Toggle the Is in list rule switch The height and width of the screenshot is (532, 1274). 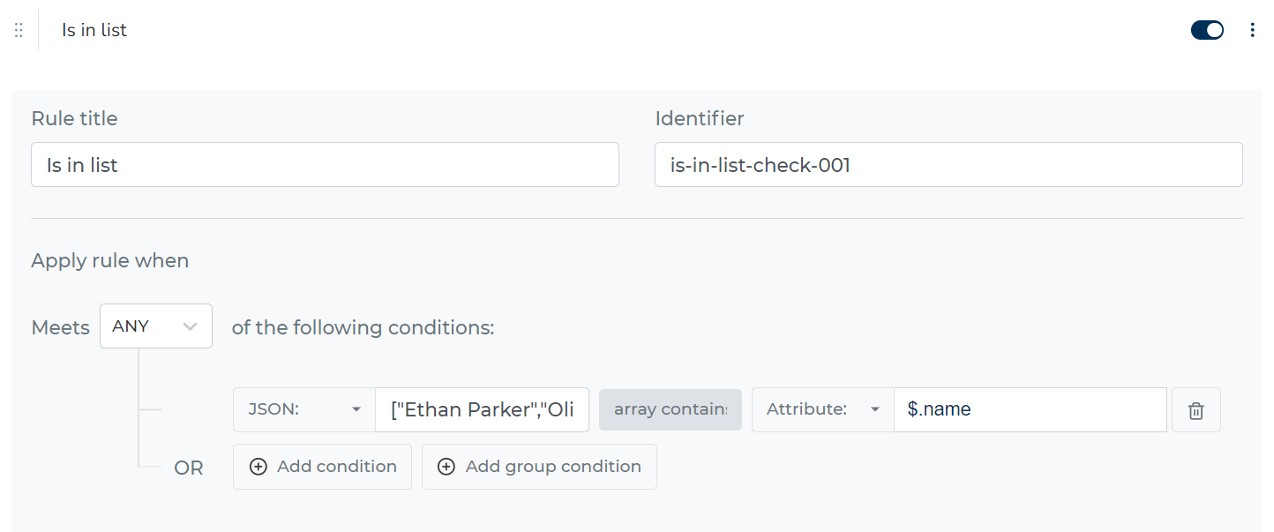pyautogui.click(x=1207, y=30)
